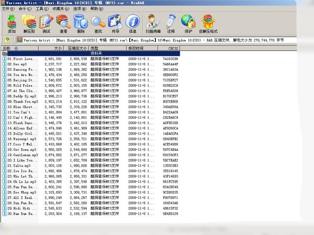Select file 26.Doo Whop.mp3

[91, 192]
